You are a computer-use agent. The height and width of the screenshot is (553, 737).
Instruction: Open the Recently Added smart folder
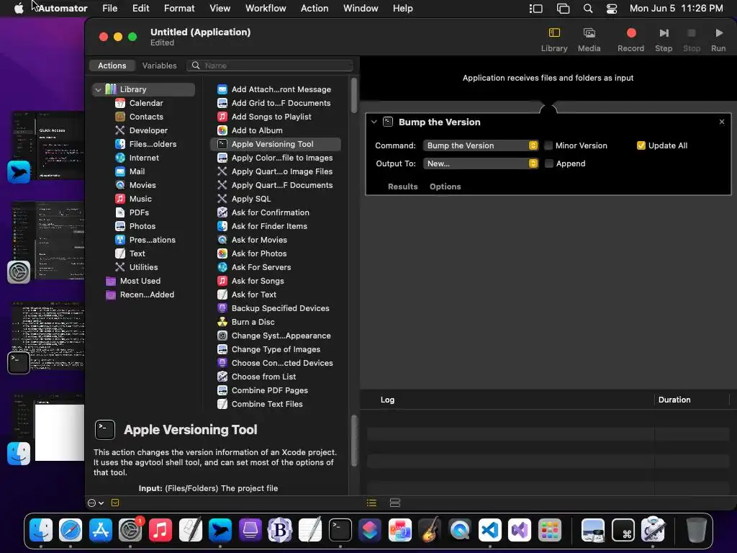tap(147, 295)
